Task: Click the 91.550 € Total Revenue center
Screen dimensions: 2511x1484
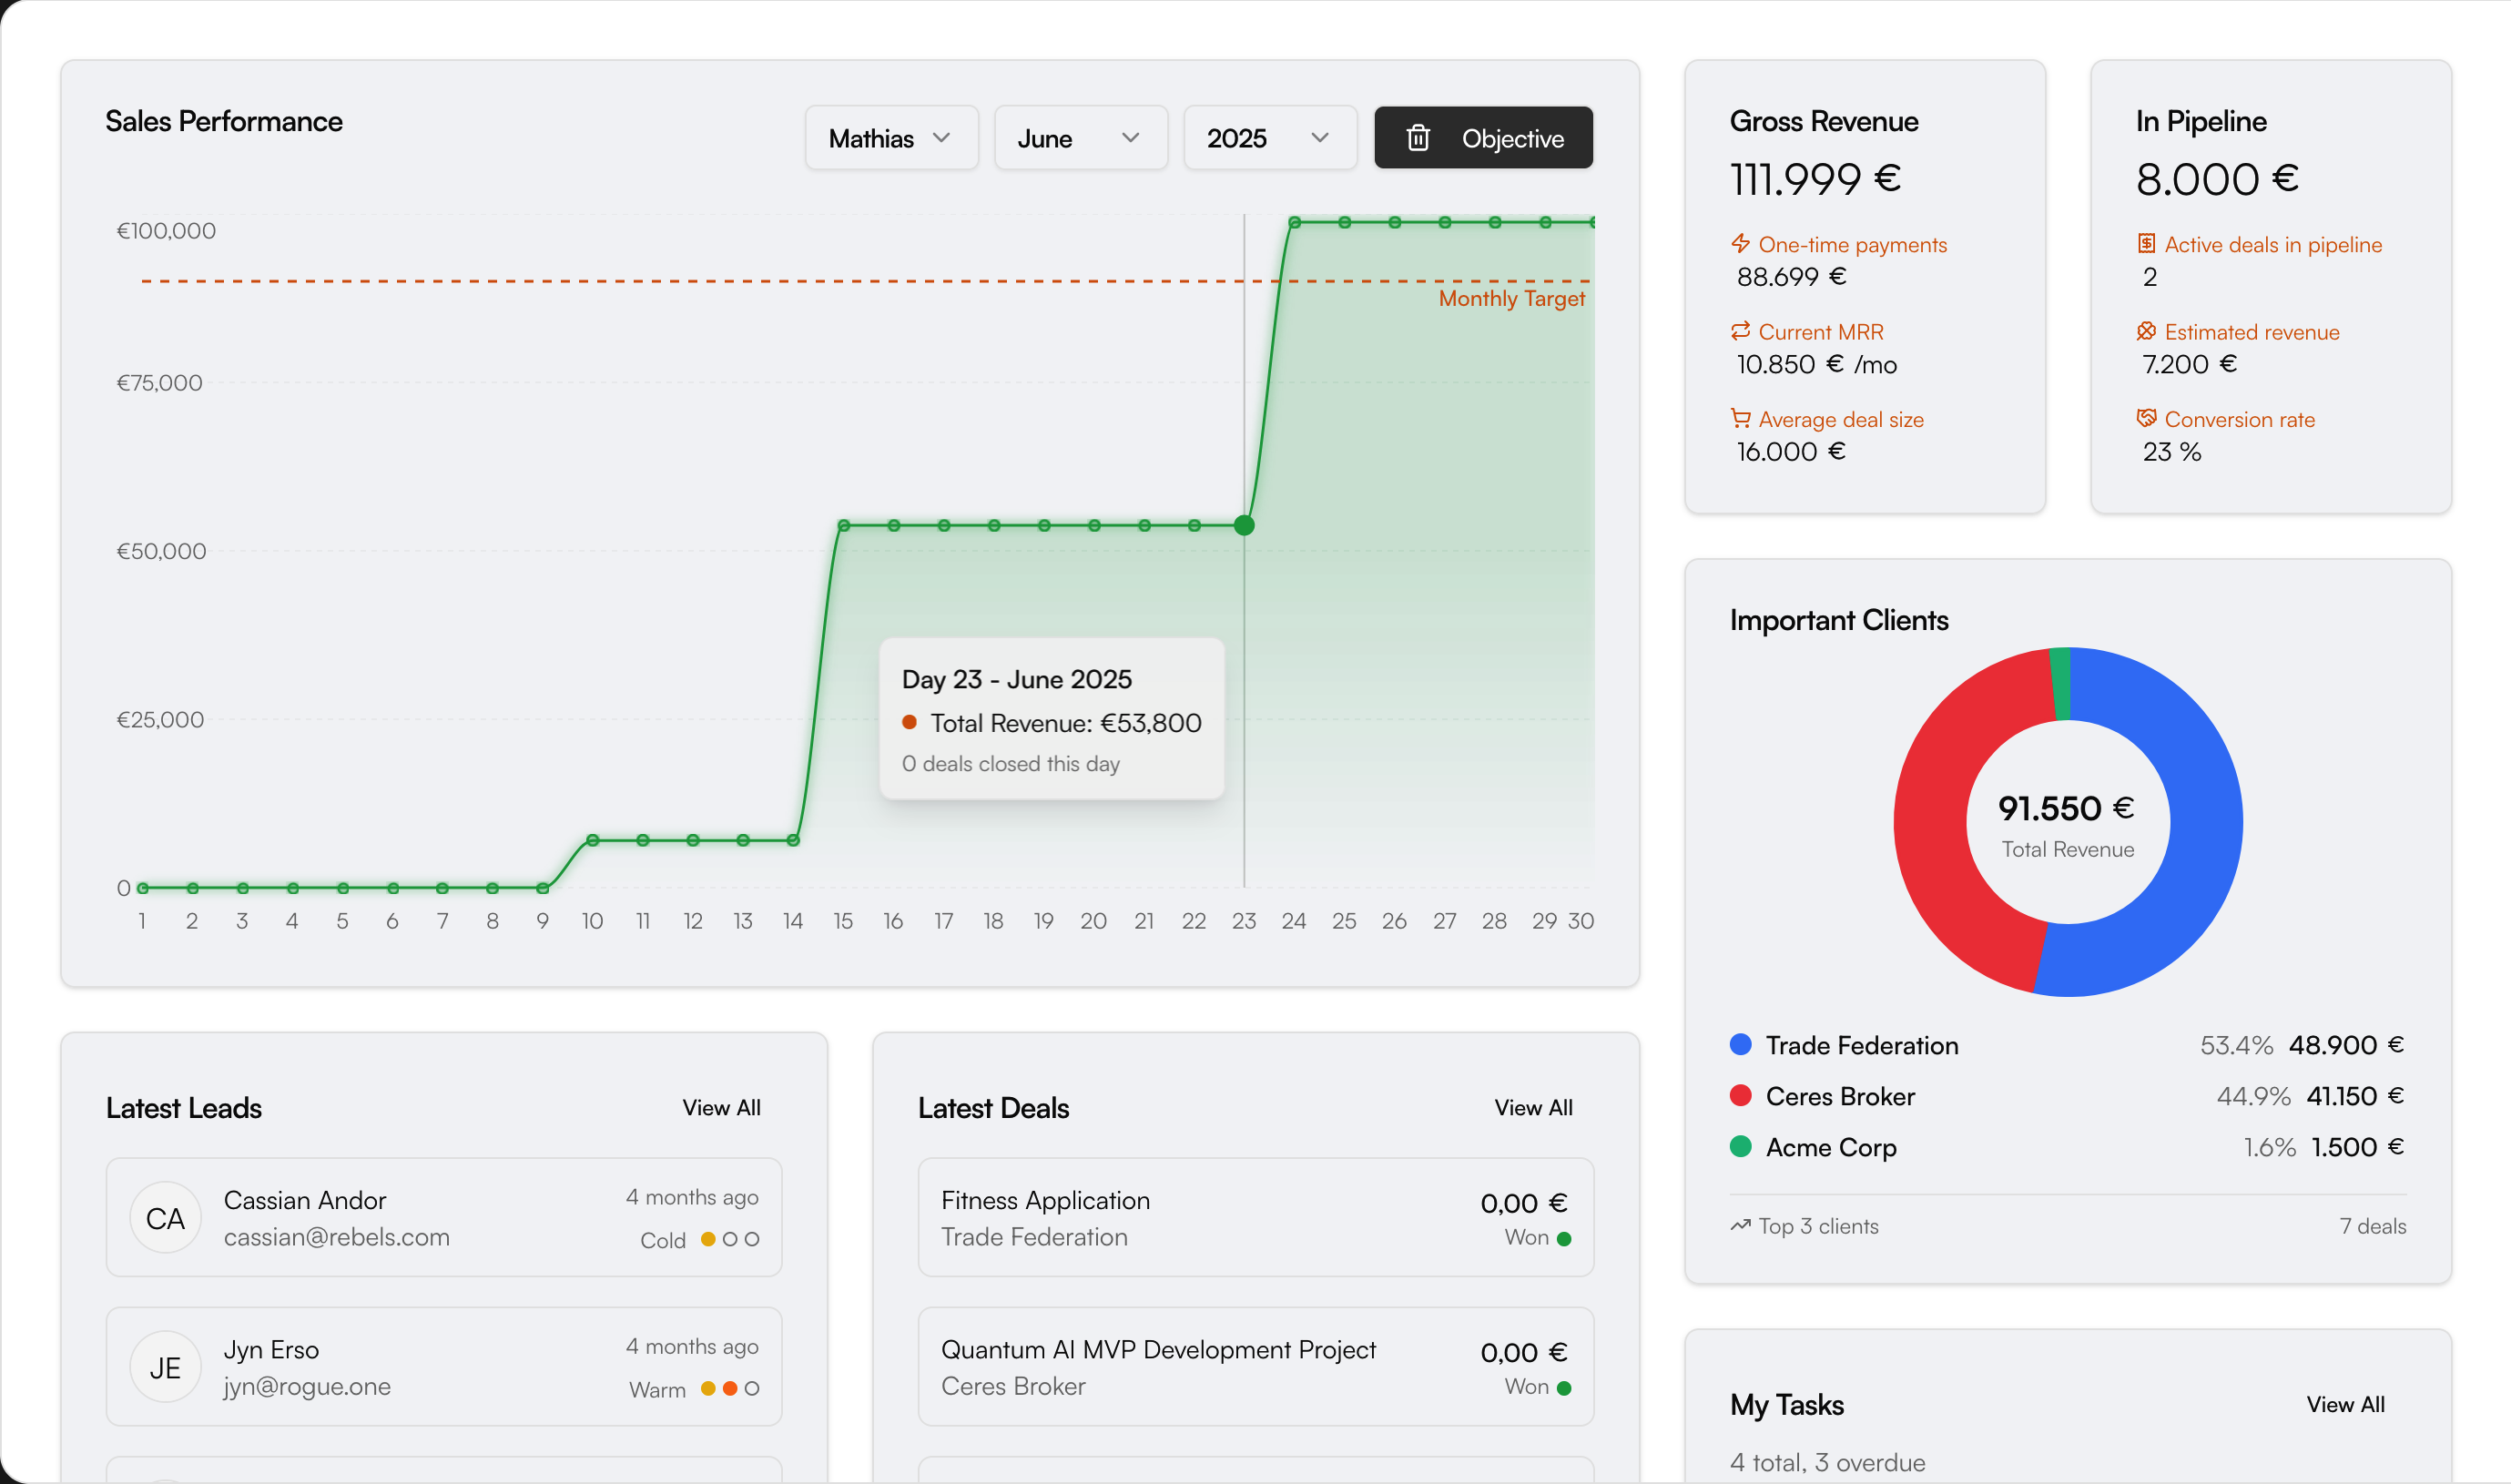Action: tap(2067, 808)
